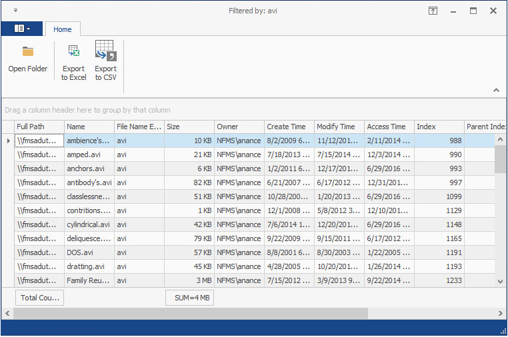Viewport: 508px width, 337px height.
Task: Open the quick access toolbar dropdown
Action: 15,11
